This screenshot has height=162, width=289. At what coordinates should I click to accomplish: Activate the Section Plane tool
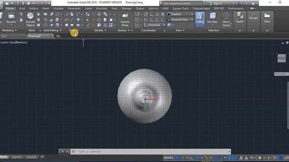point(125,19)
